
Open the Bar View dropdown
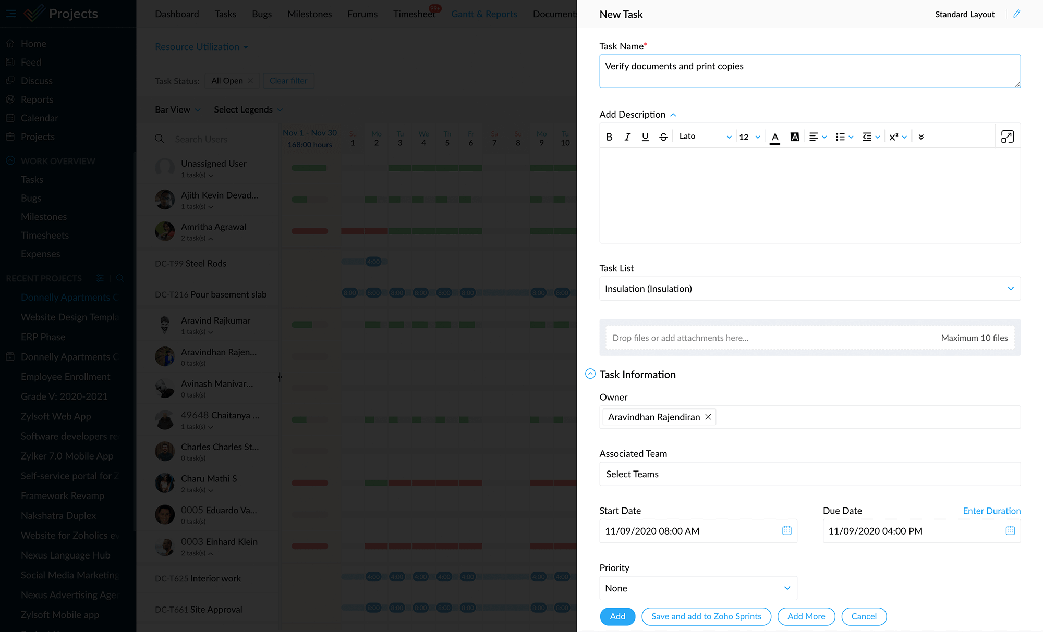(x=177, y=109)
